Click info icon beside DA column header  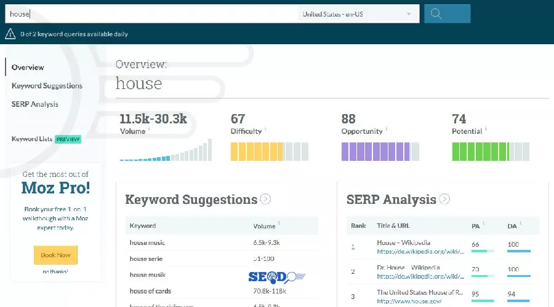click(x=520, y=223)
